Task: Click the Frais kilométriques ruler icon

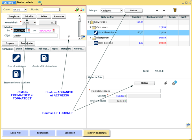Action: 16,58
